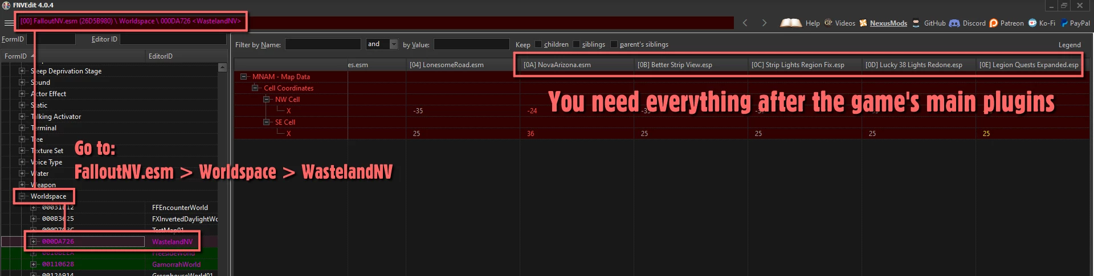Viewport: 1094px width, 276px height.
Task: Select the [0B] Better Strip View.esp column
Action: [x=691, y=65]
